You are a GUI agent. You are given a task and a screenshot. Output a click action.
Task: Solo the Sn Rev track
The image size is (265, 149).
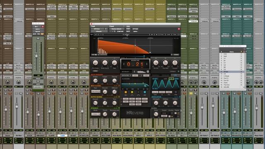17,93
